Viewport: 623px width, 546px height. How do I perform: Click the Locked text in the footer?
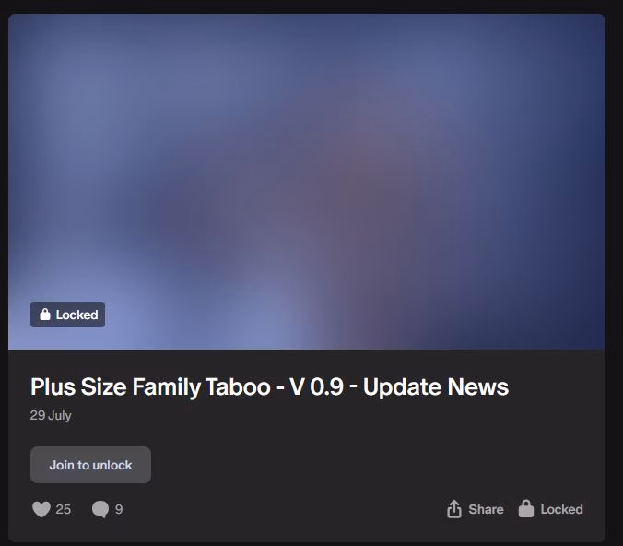(x=561, y=509)
